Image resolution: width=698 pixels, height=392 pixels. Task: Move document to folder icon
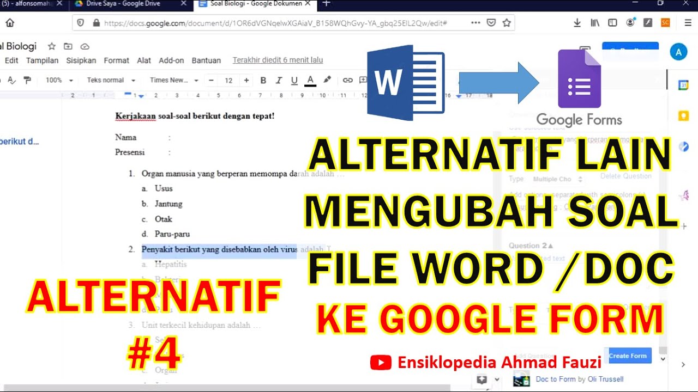pyautogui.click(x=68, y=46)
